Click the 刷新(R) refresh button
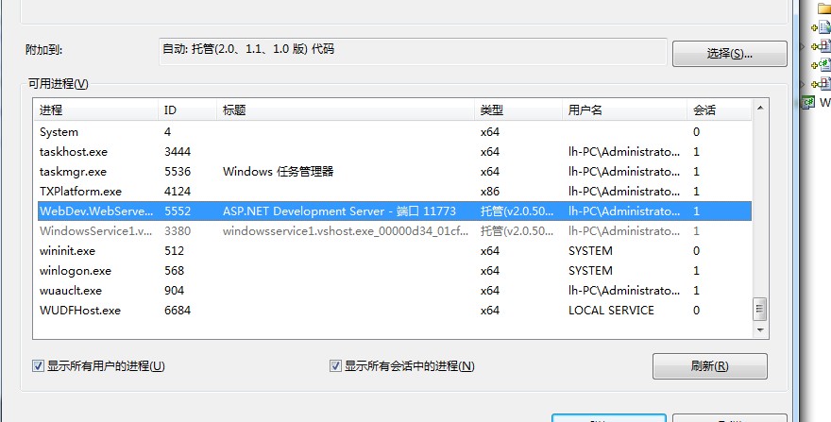 pyautogui.click(x=709, y=365)
